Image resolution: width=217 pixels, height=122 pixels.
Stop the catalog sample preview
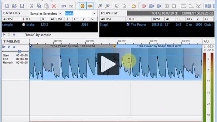click(x=9, y=35)
